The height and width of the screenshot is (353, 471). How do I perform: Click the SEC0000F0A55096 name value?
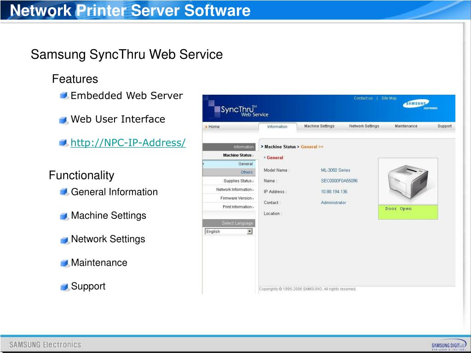339,181
